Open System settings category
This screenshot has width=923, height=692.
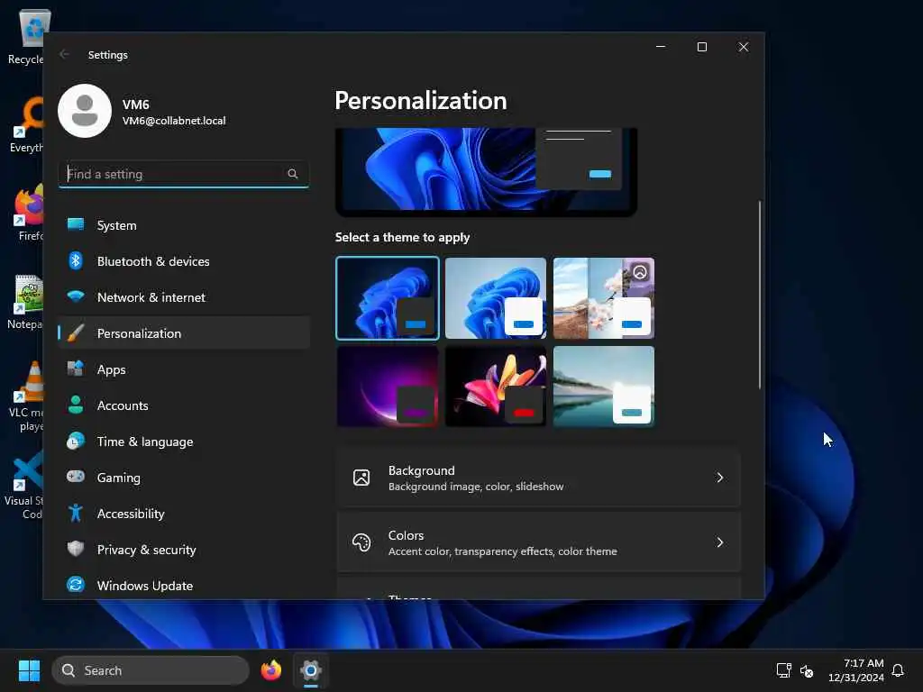click(x=184, y=225)
